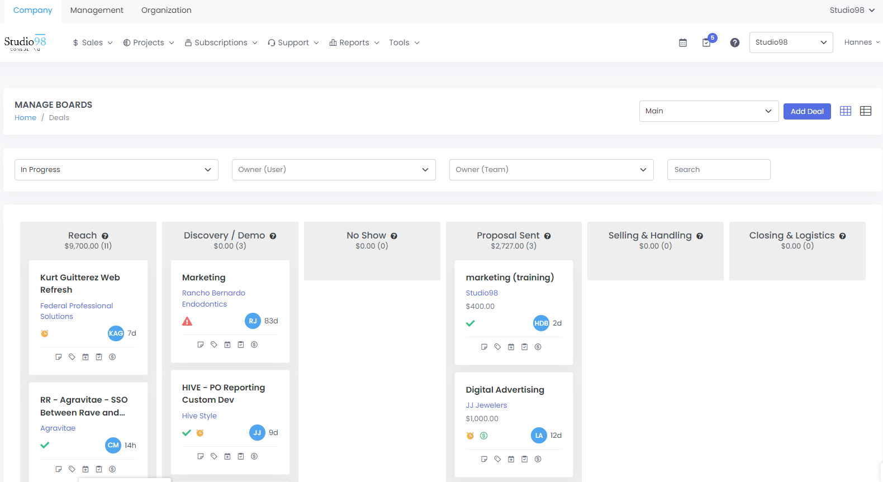
Task: Open the Rancho Bernardo Endodontics link
Action: (x=213, y=298)
